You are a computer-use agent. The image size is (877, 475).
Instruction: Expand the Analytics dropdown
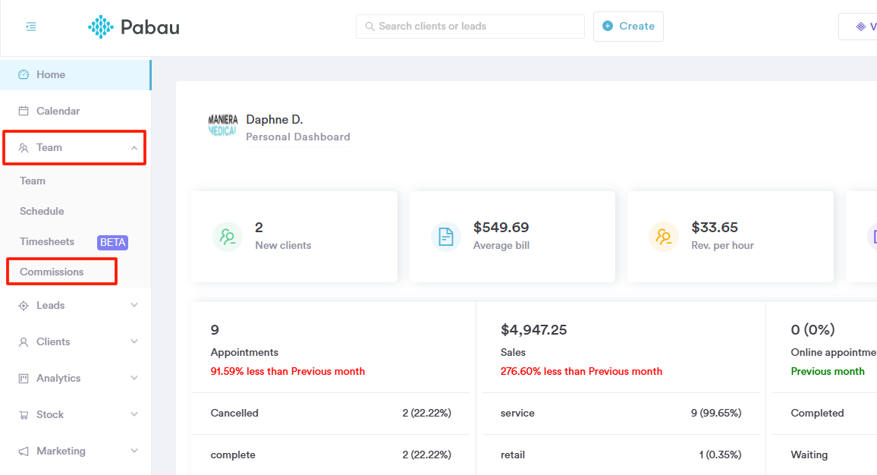[x=134, y=378]
